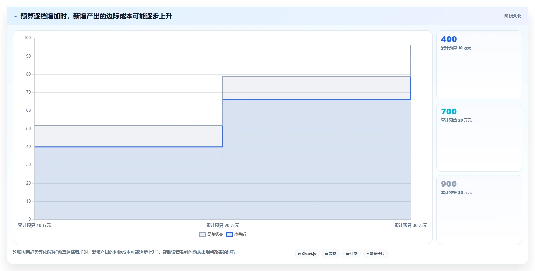The image size is (535, 271).
Task: Click the x-axis label 累计预算 30 万元
Action: click(411, 225)
